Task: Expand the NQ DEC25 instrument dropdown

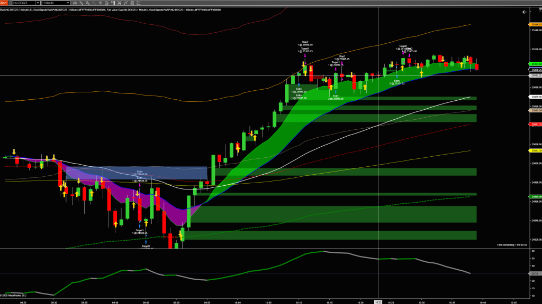Action: [38, 3]
